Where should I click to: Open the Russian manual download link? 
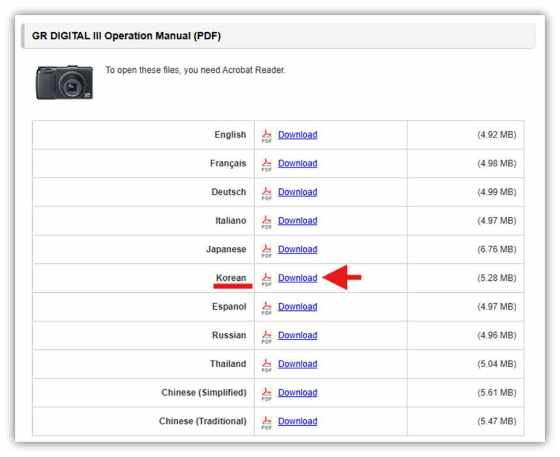tap(297, 335)
